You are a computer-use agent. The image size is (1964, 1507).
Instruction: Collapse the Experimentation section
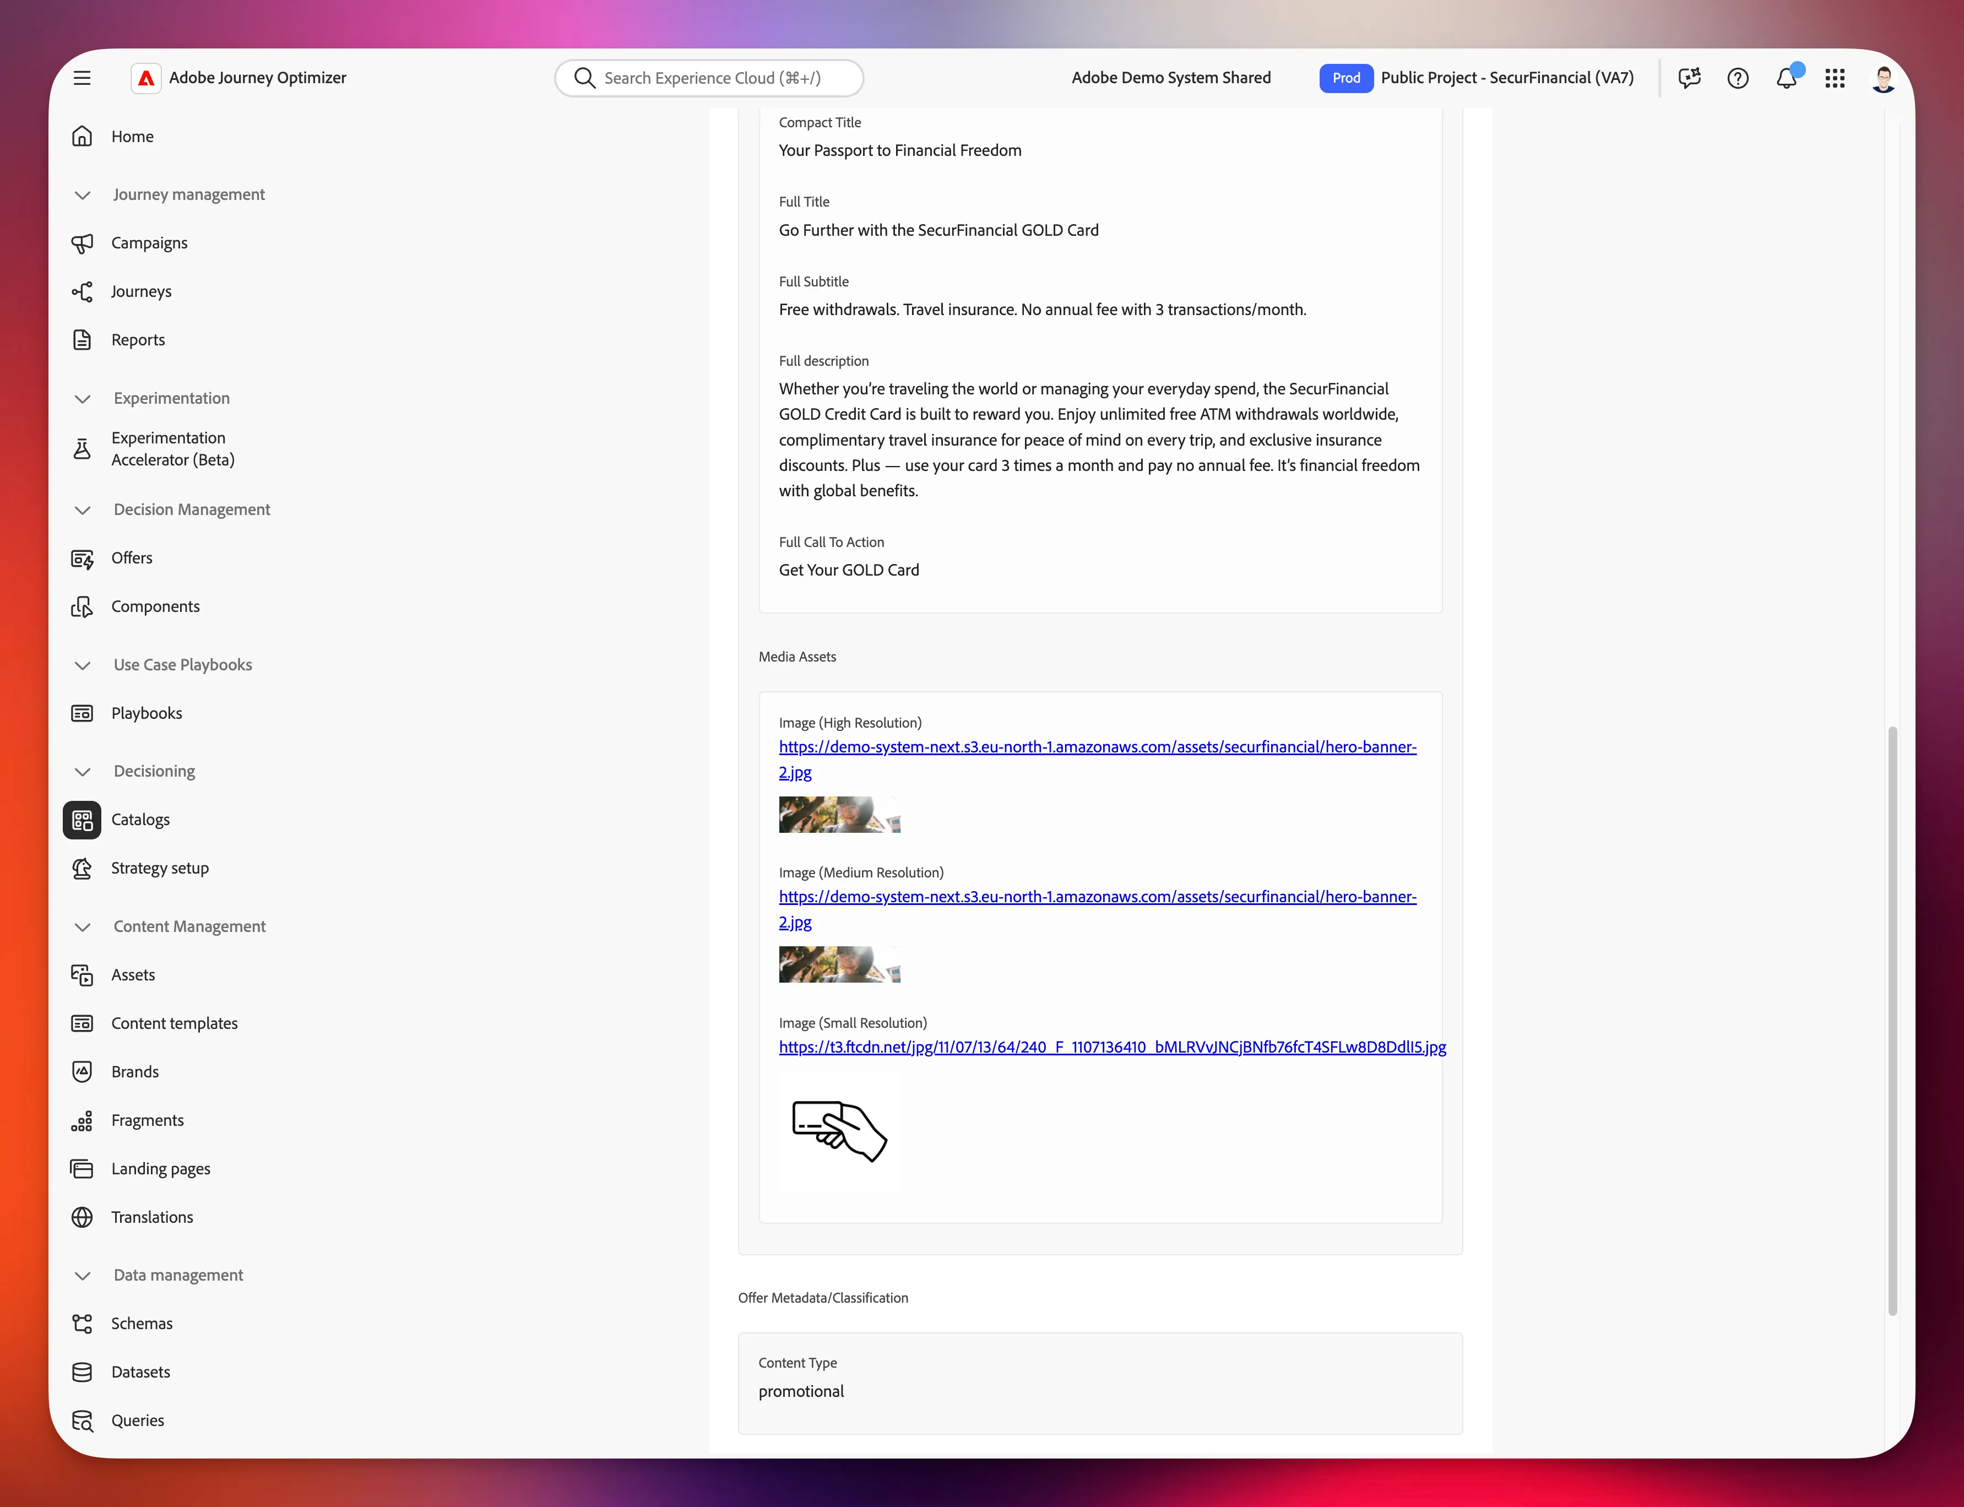[83, 398]
